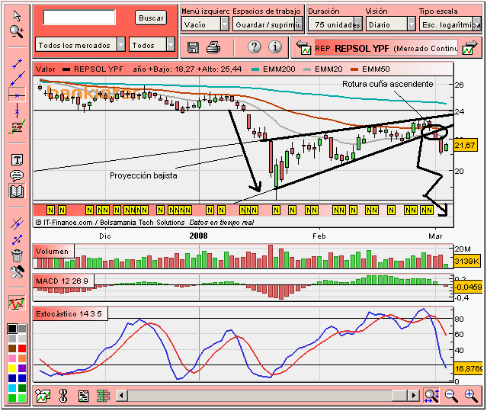Open the Esc. logarítmica scale dropdown
487x411 pixels.
click(x=450, y=24)
